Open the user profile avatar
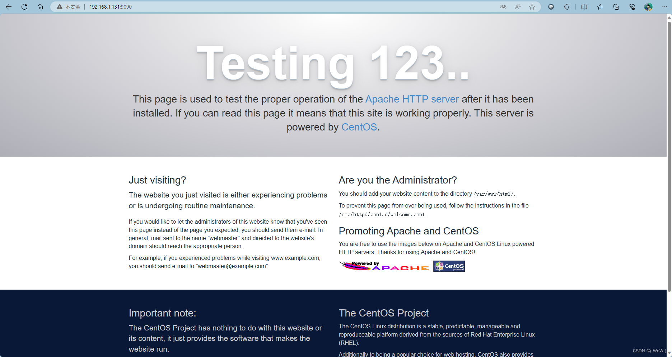Viewport: 672px width, 357px height. pyautogui.click(x=648, y=7)
